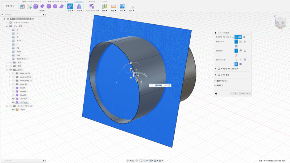
Task: Choose scale move mode icon
Action: coord(236,46)
